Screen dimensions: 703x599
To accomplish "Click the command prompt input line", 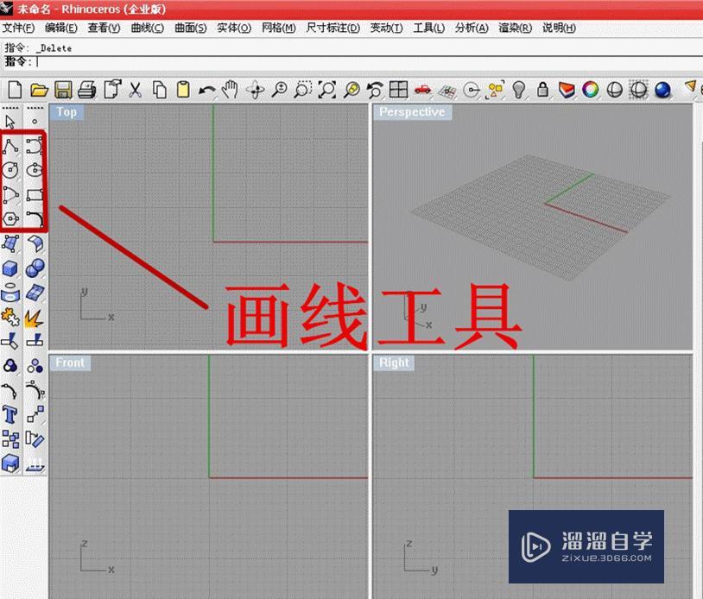I will [x=351, y=62].
